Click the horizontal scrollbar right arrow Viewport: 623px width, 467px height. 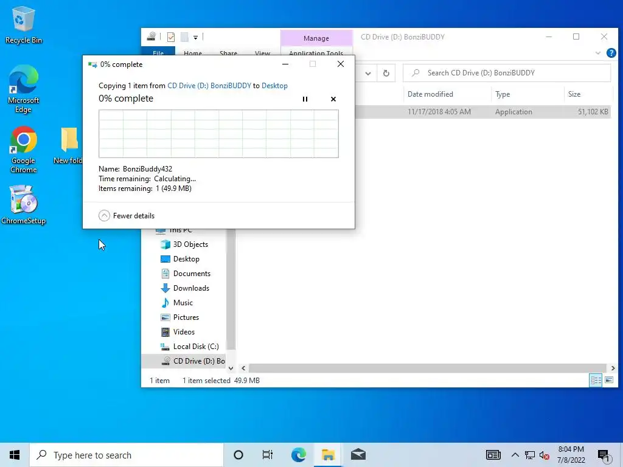(x=613, y=368)
